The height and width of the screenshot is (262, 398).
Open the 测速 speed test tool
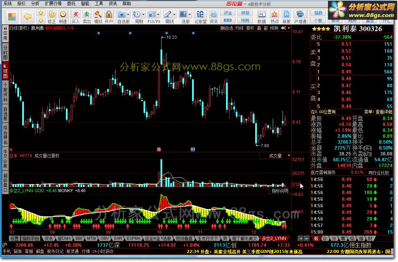[63, 17]
